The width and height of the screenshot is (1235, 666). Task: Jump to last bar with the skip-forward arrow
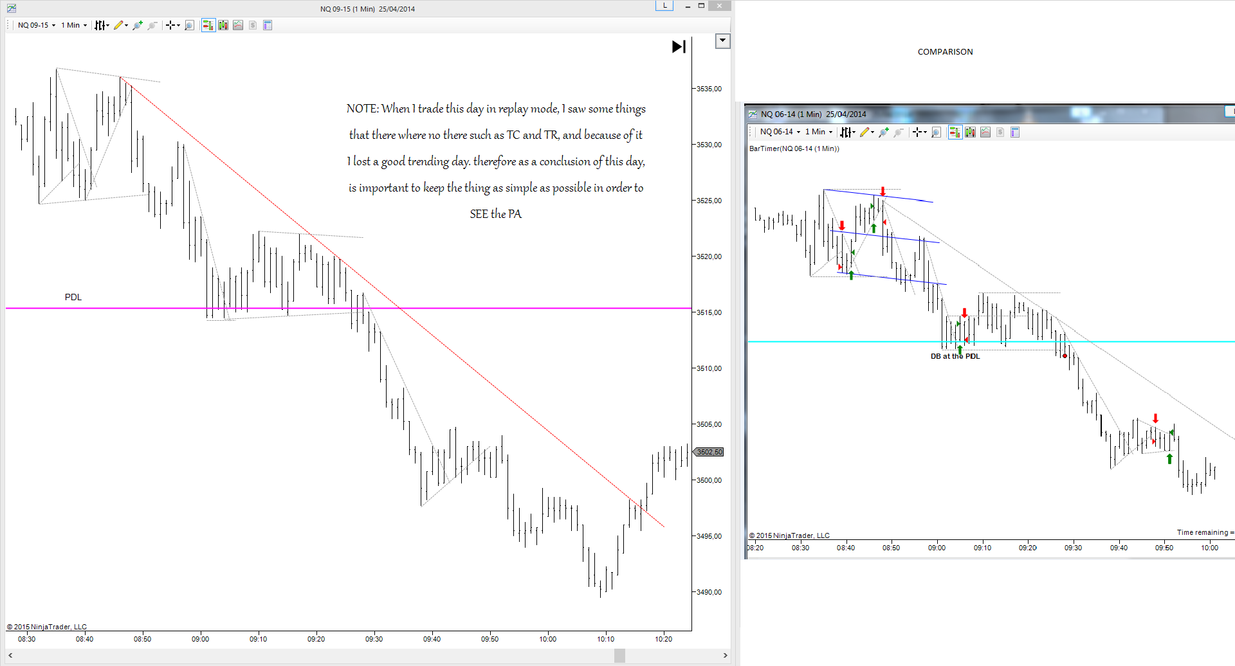click(x=679, y=46)
